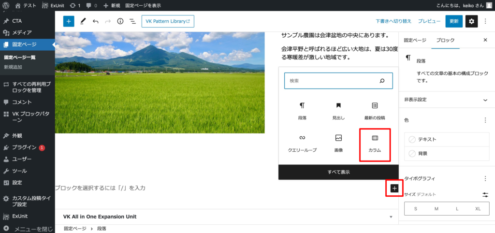Insert the 見出し heading block

point(338,111)
